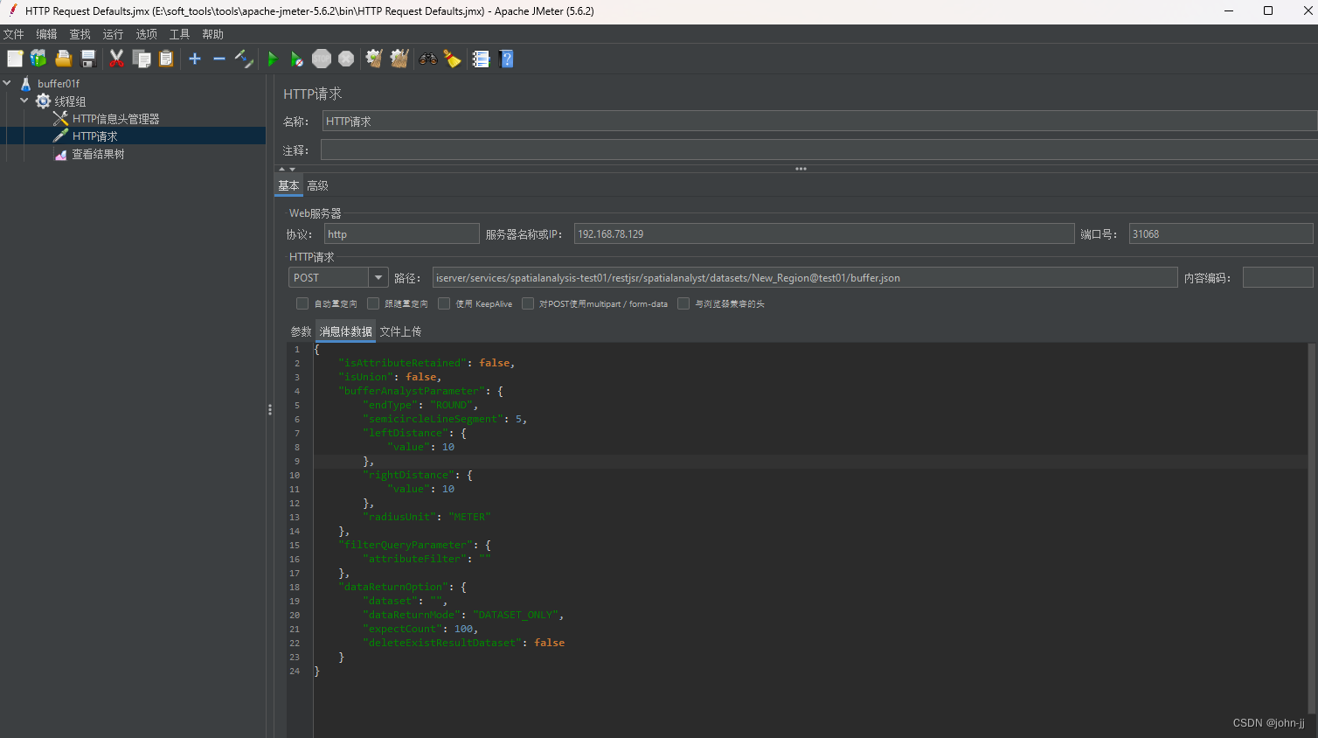Click the Paste clipboard icon
This screenshot has height=738, width=1318.
[x=166, y=59]
